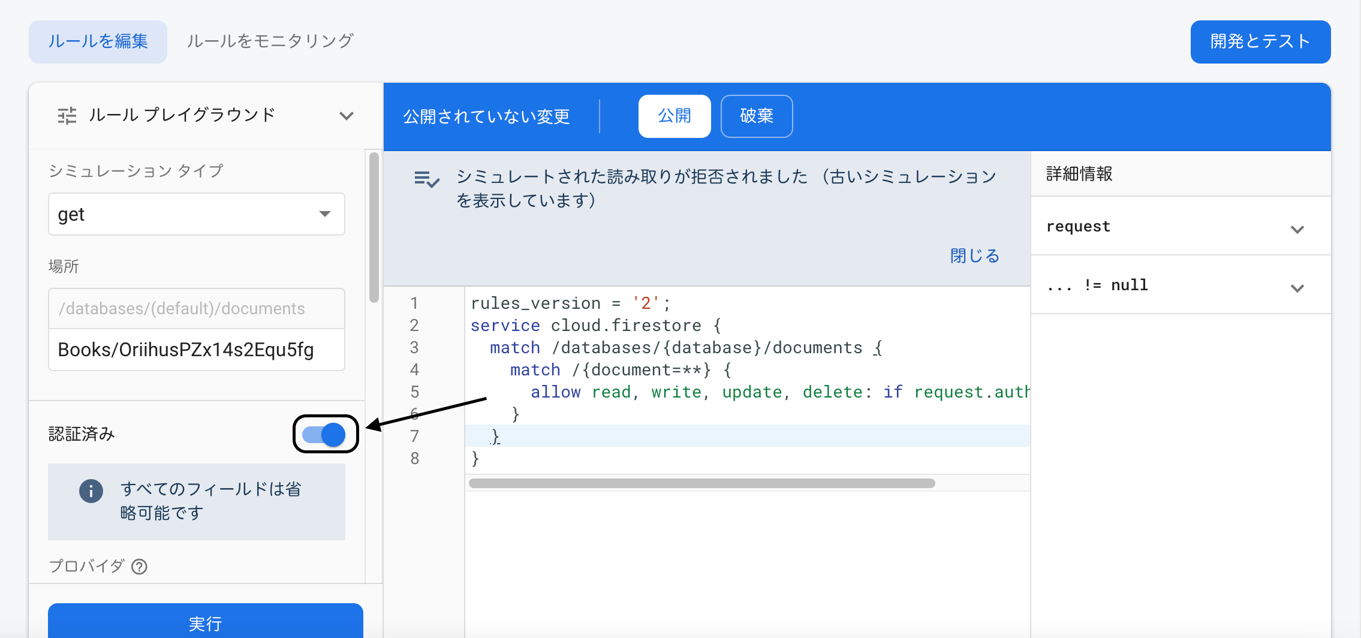Image resolution: width=1361 pixels, height=638 pixels.
Task: Click the 公開されていない変更 label
Action: 486,116
